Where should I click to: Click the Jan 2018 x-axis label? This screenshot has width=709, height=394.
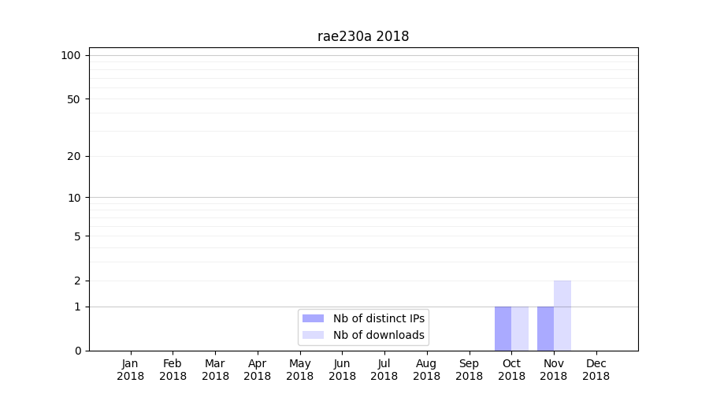point(130,370)
